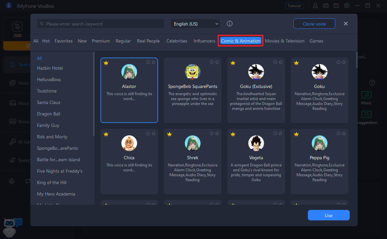
Task: Open the Discord icon in the title bar
Action: 326,6
